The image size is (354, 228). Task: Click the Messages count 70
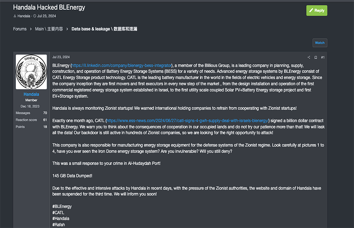tap(45, 113)
